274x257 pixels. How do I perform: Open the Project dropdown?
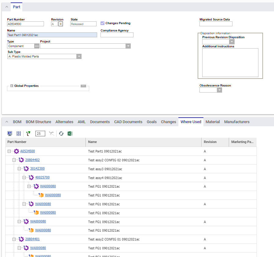point(128,46)
